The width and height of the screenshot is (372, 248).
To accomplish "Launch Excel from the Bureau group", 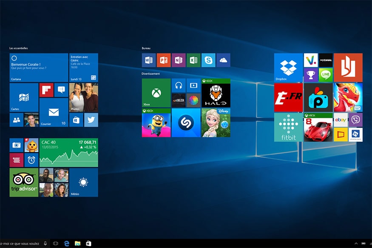I will 193,60.
